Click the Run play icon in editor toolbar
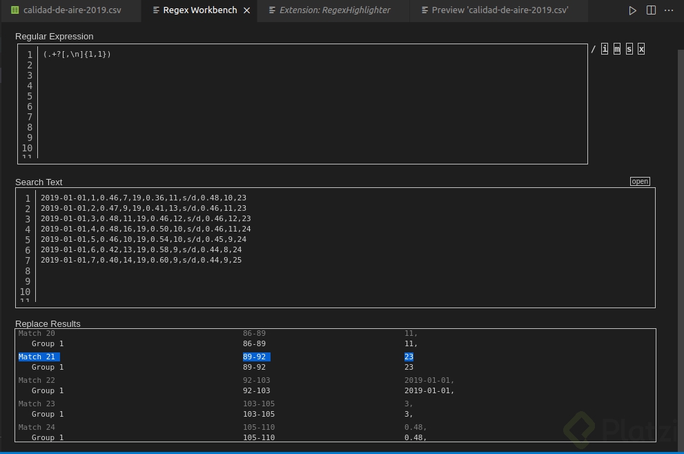This screenshot has height=454, width=684. tap(632, 10)
